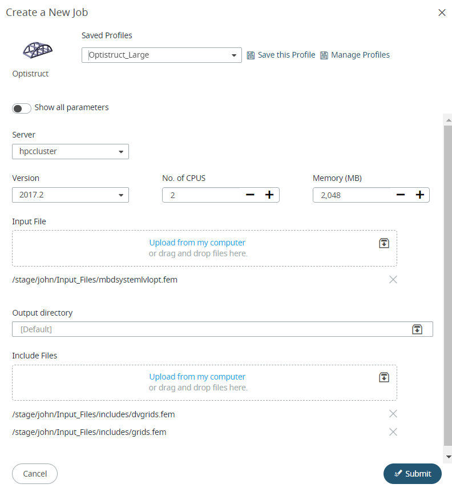Image resolution: width=452 pixels, height=500 pixels.
Task: Decrease the No. of CPUS value
Action: pyautogui.click(x=250, y=195)
